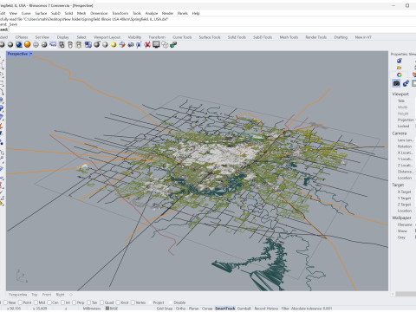Collapse the Camera properties section
The height and width of the screenshot is (312, 416).
point(400,133)
